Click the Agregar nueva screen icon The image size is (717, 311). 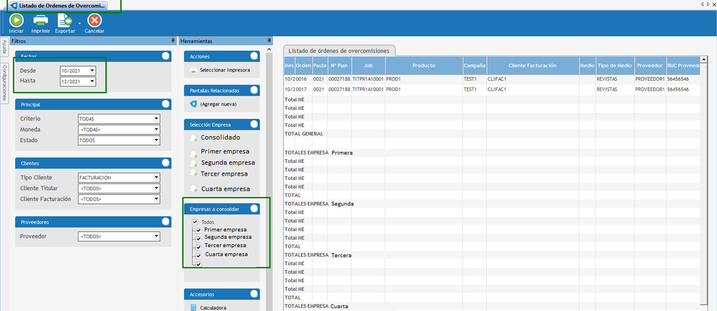point(194,104)
